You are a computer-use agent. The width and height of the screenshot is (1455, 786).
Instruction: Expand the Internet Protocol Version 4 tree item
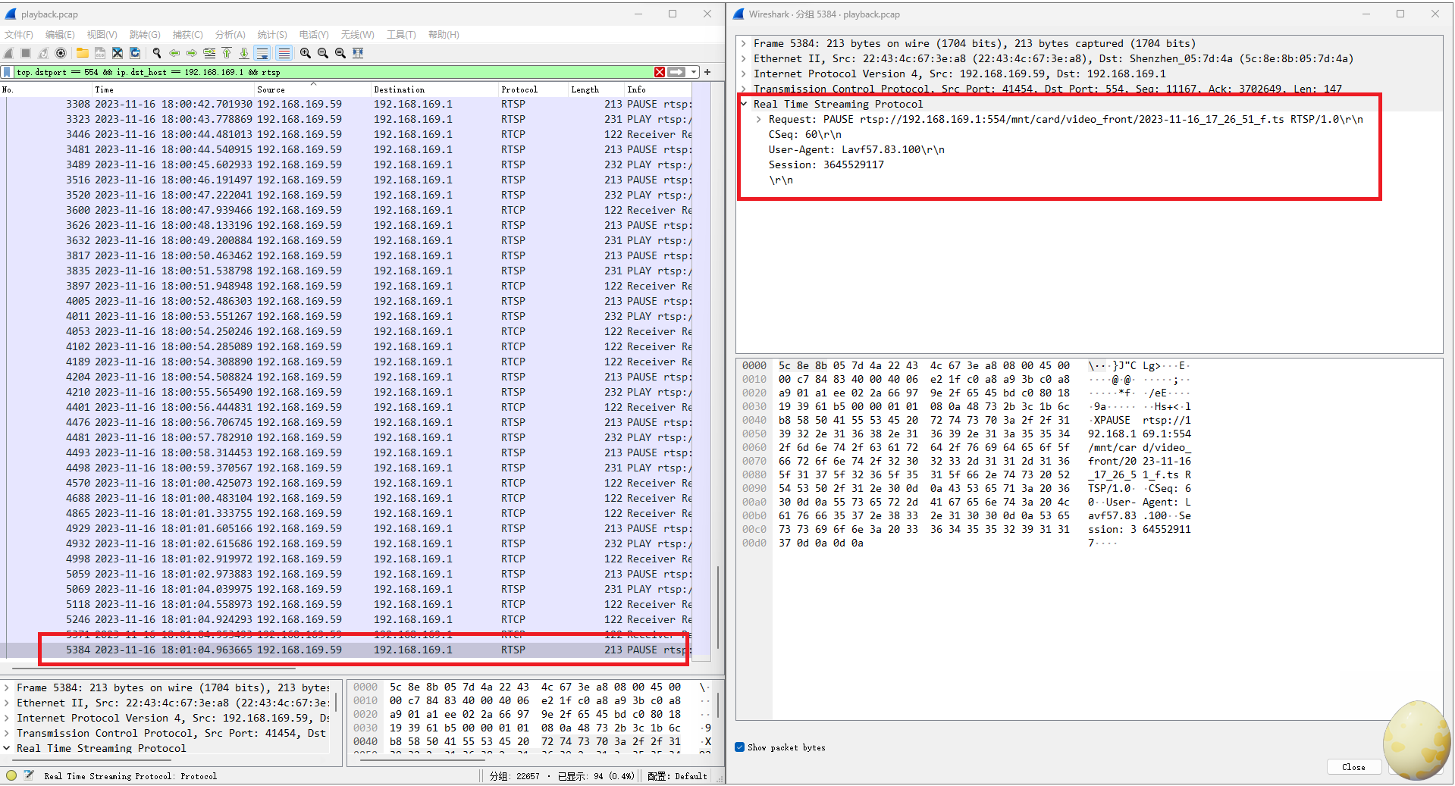tap(745, 74)
